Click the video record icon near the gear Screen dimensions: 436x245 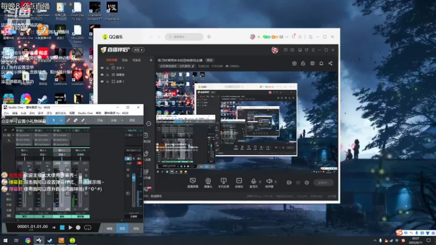tap(289, 182)
